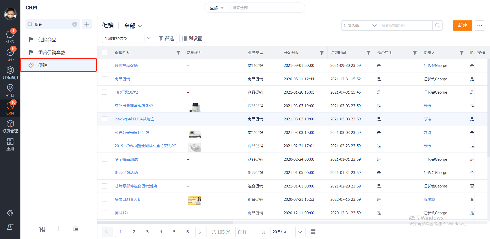Open the 应用 apps grid icon
This screenshot has height=239, width=490.
(x=10, y=144)
